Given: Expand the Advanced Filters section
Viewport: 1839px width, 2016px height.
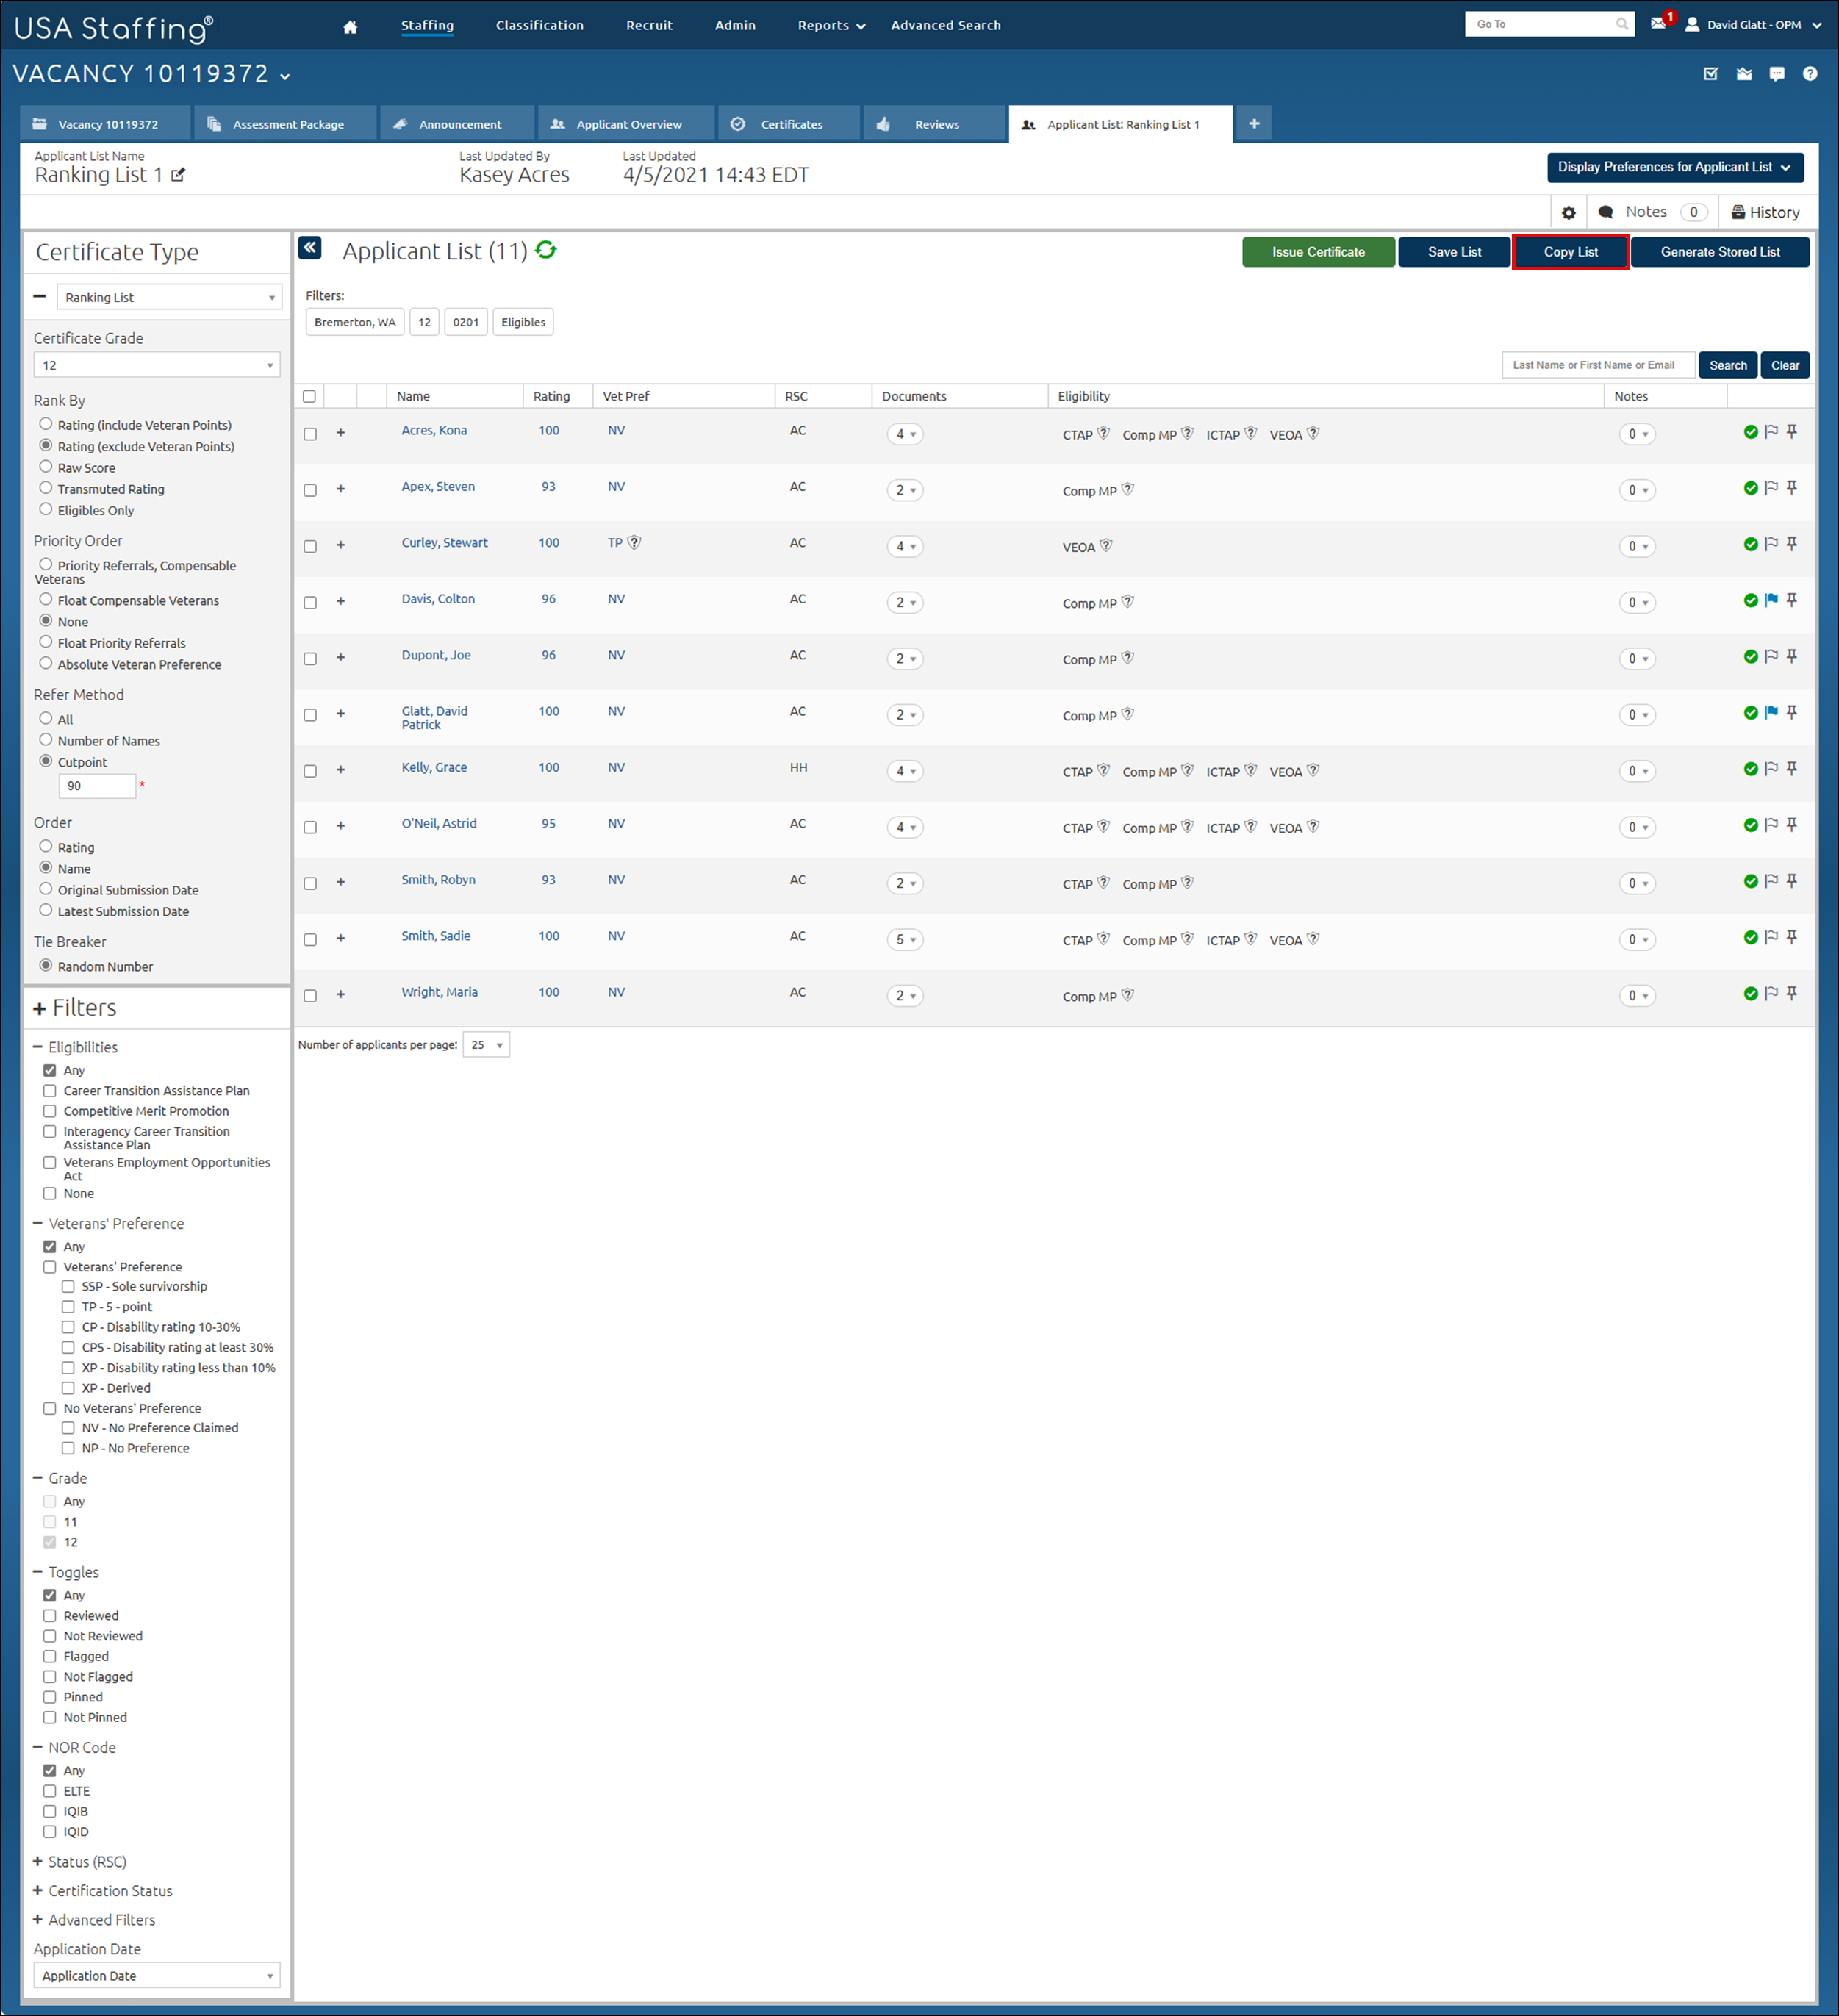Looking at the screenshot, I should 38,1920.
